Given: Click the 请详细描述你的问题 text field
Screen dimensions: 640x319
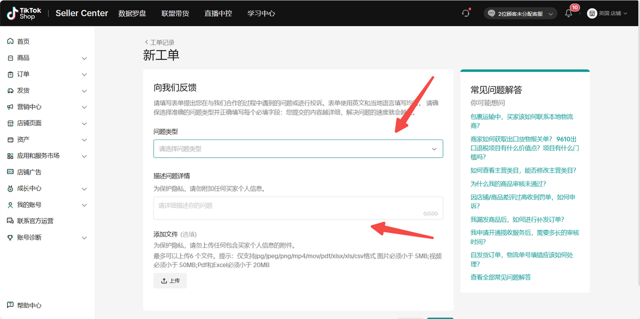Looking at the screenshot, I should click(x=298, y=208).
